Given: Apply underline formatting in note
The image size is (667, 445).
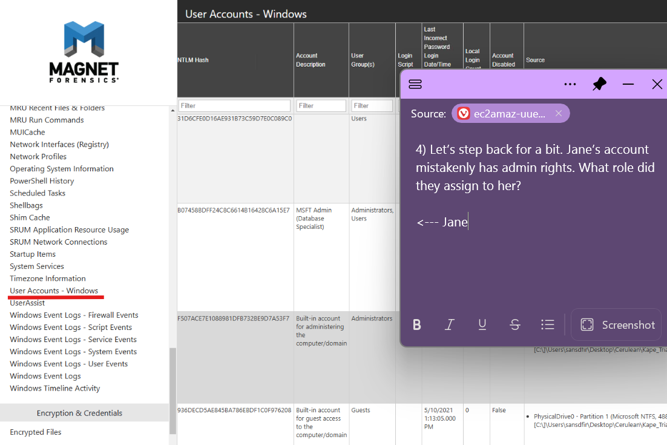Looking at the screenshot, I should (482, 325).
